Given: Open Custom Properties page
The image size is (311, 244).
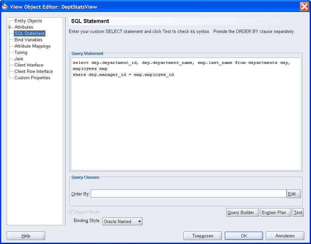Looking at the screenshot, I should click(32, 78).
